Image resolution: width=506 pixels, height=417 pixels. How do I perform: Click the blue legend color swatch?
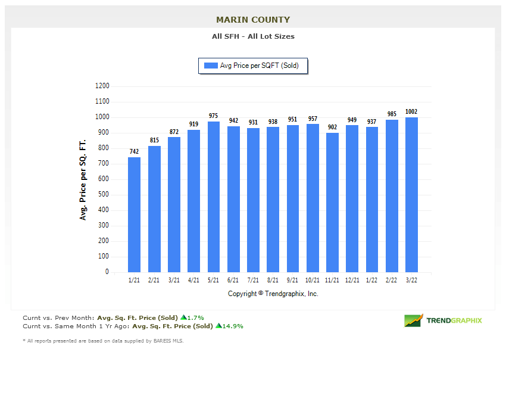[x=211, y=66]
